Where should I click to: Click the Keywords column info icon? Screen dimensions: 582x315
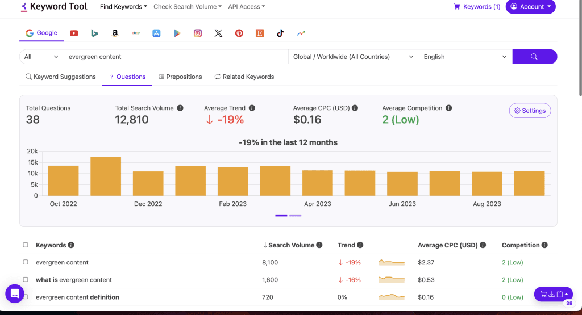coord(71,245)
